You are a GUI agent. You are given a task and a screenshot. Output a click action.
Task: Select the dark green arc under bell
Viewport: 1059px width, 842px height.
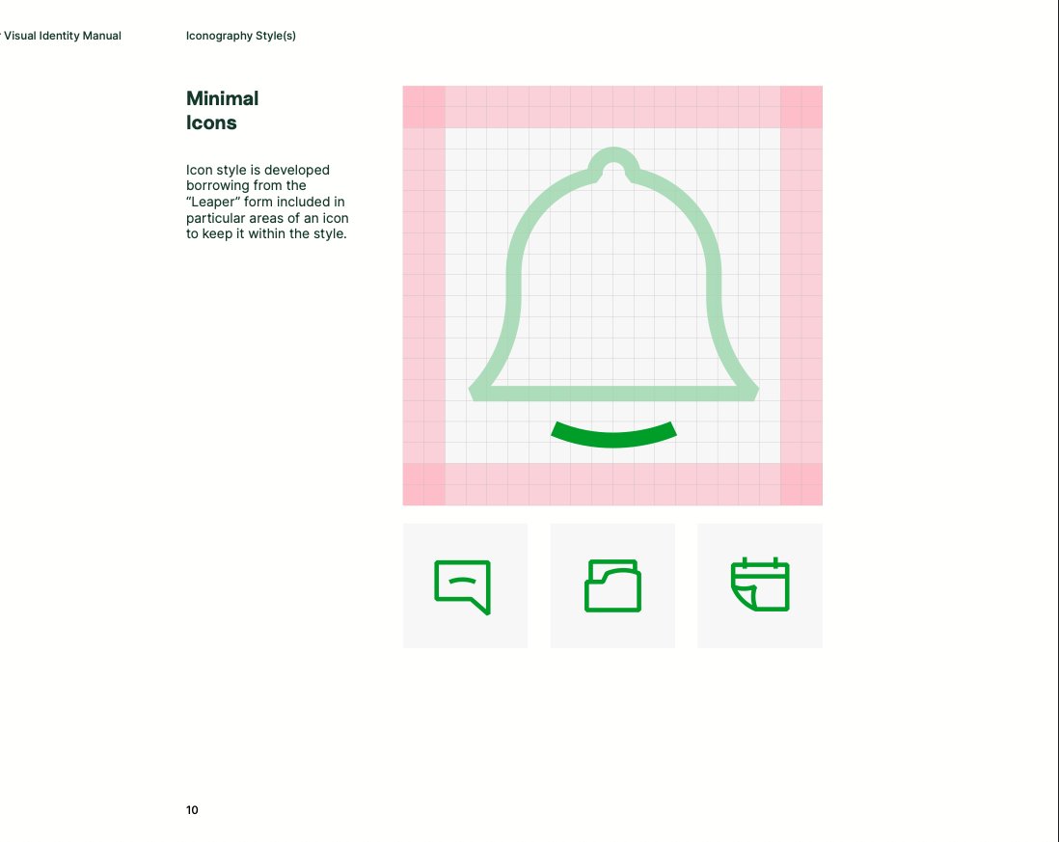[x=613, y=435]
